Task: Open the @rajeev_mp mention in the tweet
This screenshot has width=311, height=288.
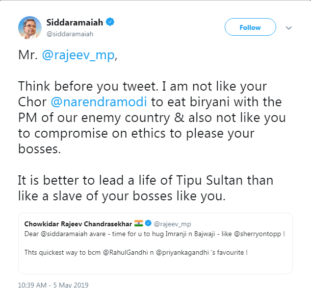Action: click(78, 55)
